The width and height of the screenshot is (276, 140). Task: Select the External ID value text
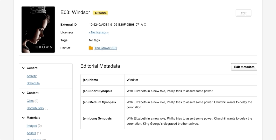click(118, 25)
